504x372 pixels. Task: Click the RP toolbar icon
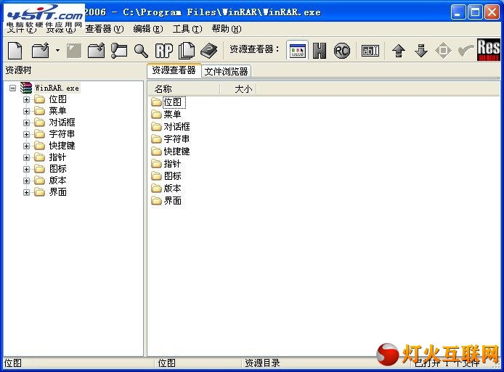point(164,50)
